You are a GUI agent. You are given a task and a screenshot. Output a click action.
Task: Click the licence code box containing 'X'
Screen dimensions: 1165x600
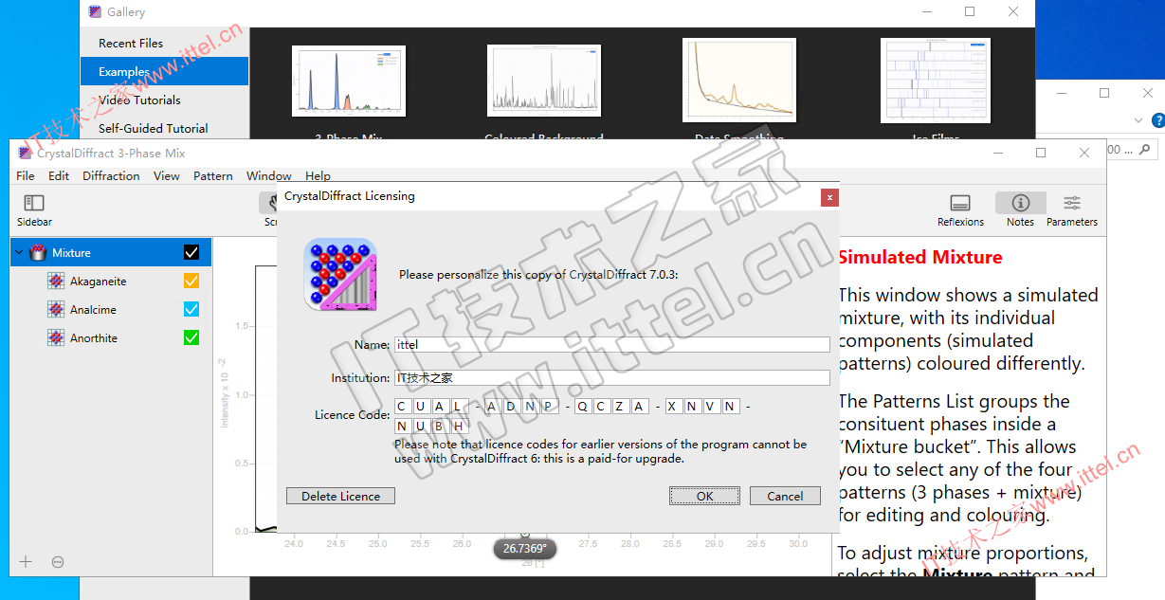[x=673, y=406]
